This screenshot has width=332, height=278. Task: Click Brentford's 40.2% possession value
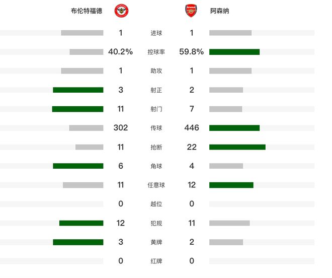[x=121, y=52]
